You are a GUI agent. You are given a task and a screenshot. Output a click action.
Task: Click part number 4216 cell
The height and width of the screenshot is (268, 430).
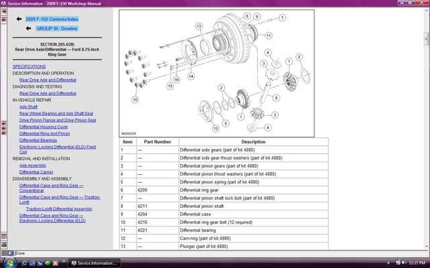point(157,222)
